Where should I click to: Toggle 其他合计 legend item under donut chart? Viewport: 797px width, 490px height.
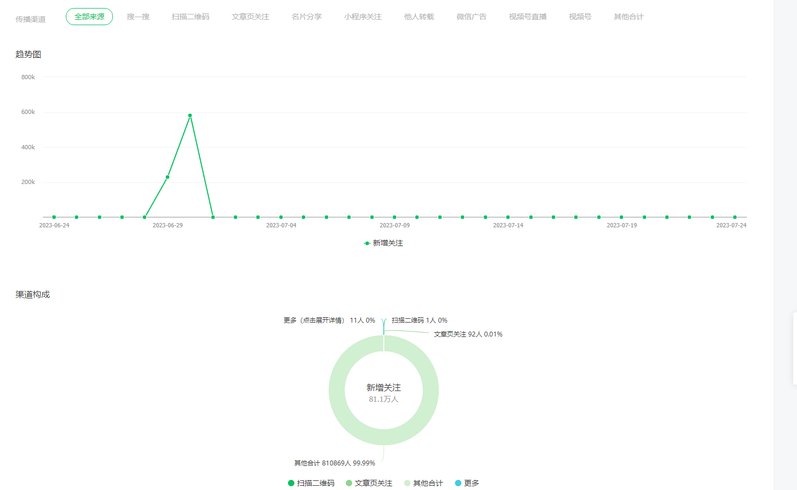[x=423, y=483]
